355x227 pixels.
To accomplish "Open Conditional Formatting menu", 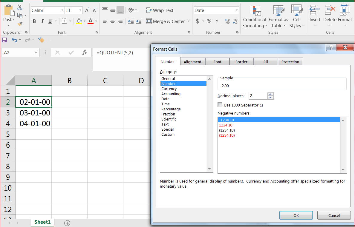I will [x=255, y=17].
